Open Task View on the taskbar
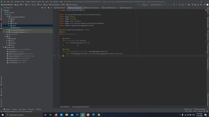Viewport: 209px width, 117px height. point(51,115)
